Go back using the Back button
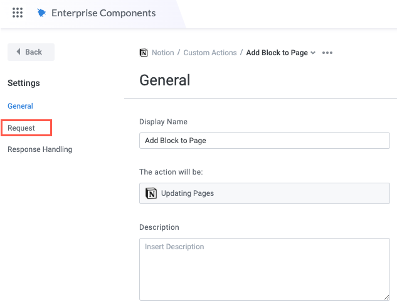Image resolution: width=397 pixels, height=307 pixels. tap(31, 52)
